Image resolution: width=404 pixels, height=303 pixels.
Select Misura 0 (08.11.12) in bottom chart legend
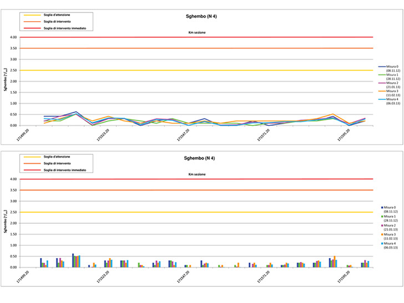(388, 210)
